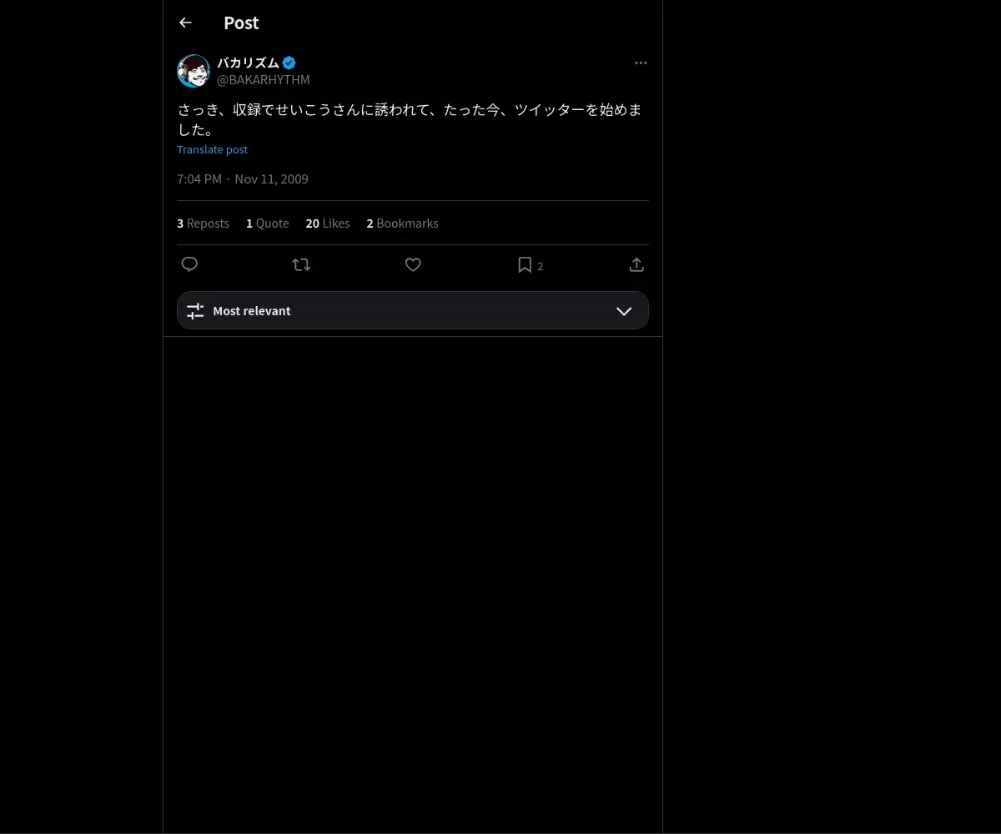Open the three-dot more options menu
1001x834 pixels.
pyautogui.click(x=641, y=63)
